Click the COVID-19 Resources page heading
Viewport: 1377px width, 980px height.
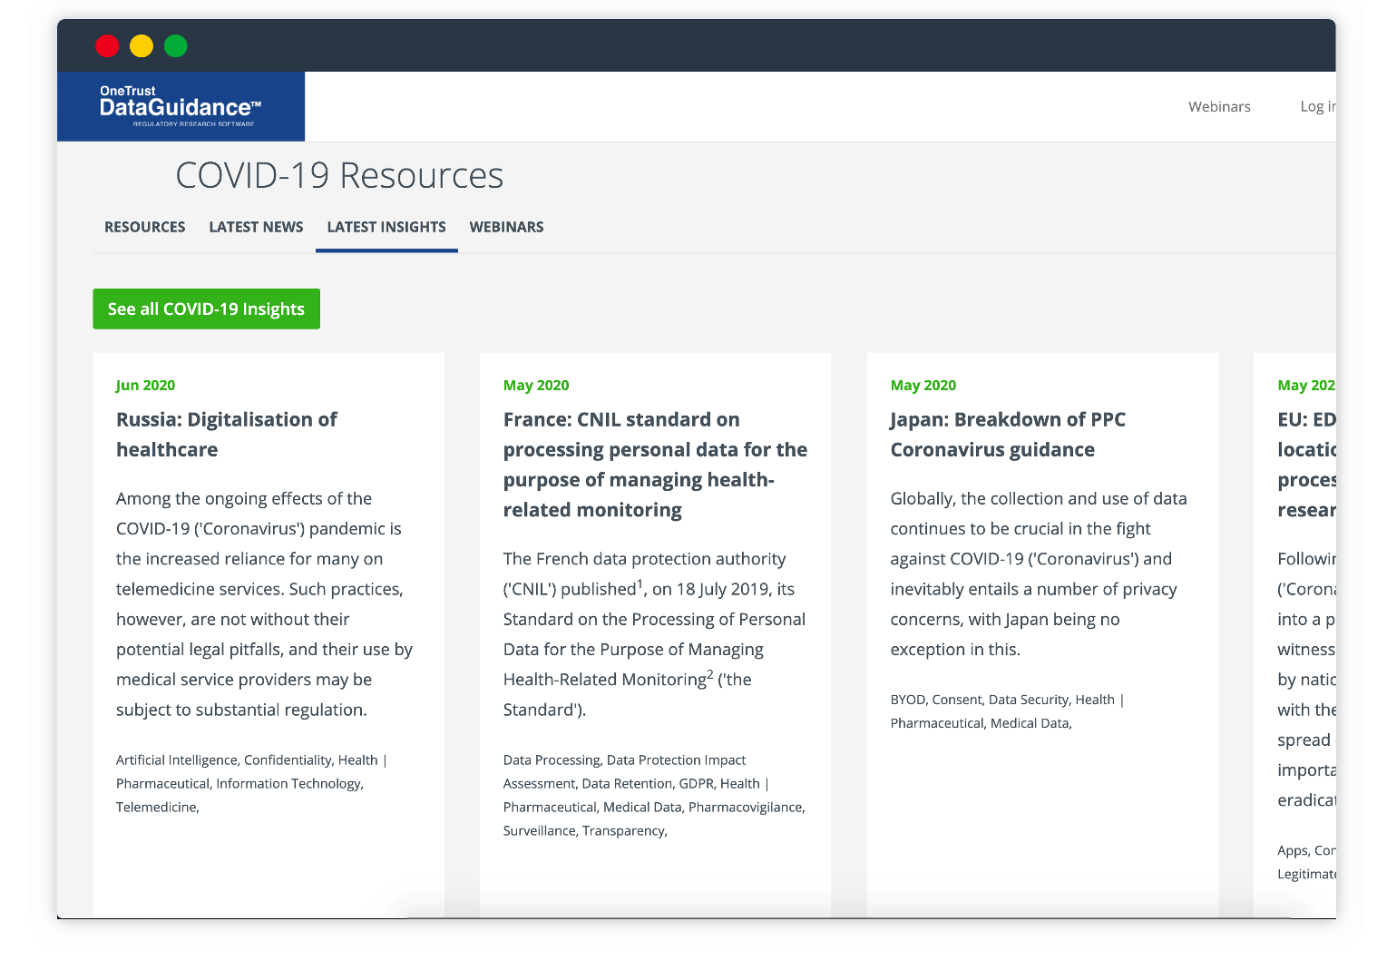pos(339,176)
